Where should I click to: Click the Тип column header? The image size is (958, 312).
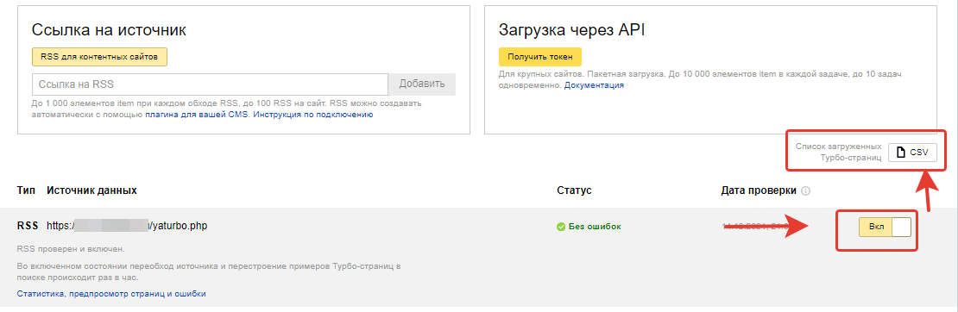click(26, 190)
